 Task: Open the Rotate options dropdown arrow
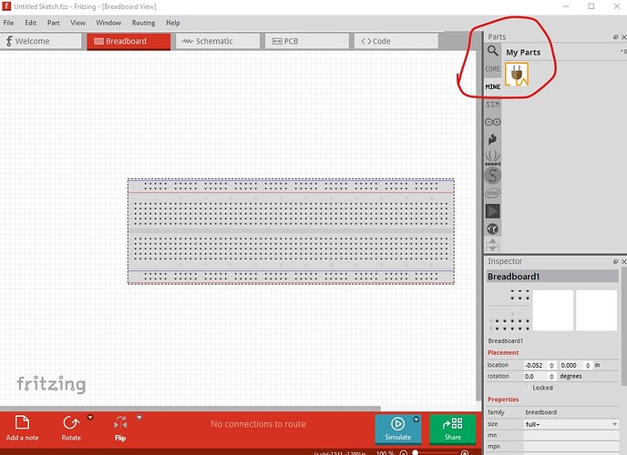[90, 418]
